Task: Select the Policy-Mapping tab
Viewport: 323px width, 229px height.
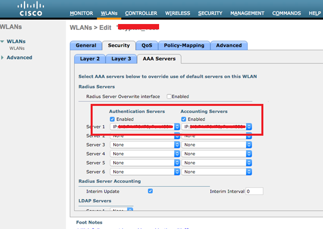Action: click(184, 46)
